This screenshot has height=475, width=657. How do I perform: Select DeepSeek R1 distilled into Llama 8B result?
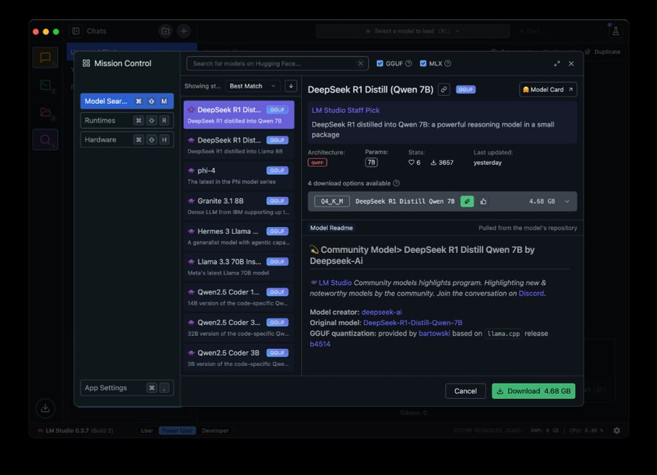click(x=239, y=145)
